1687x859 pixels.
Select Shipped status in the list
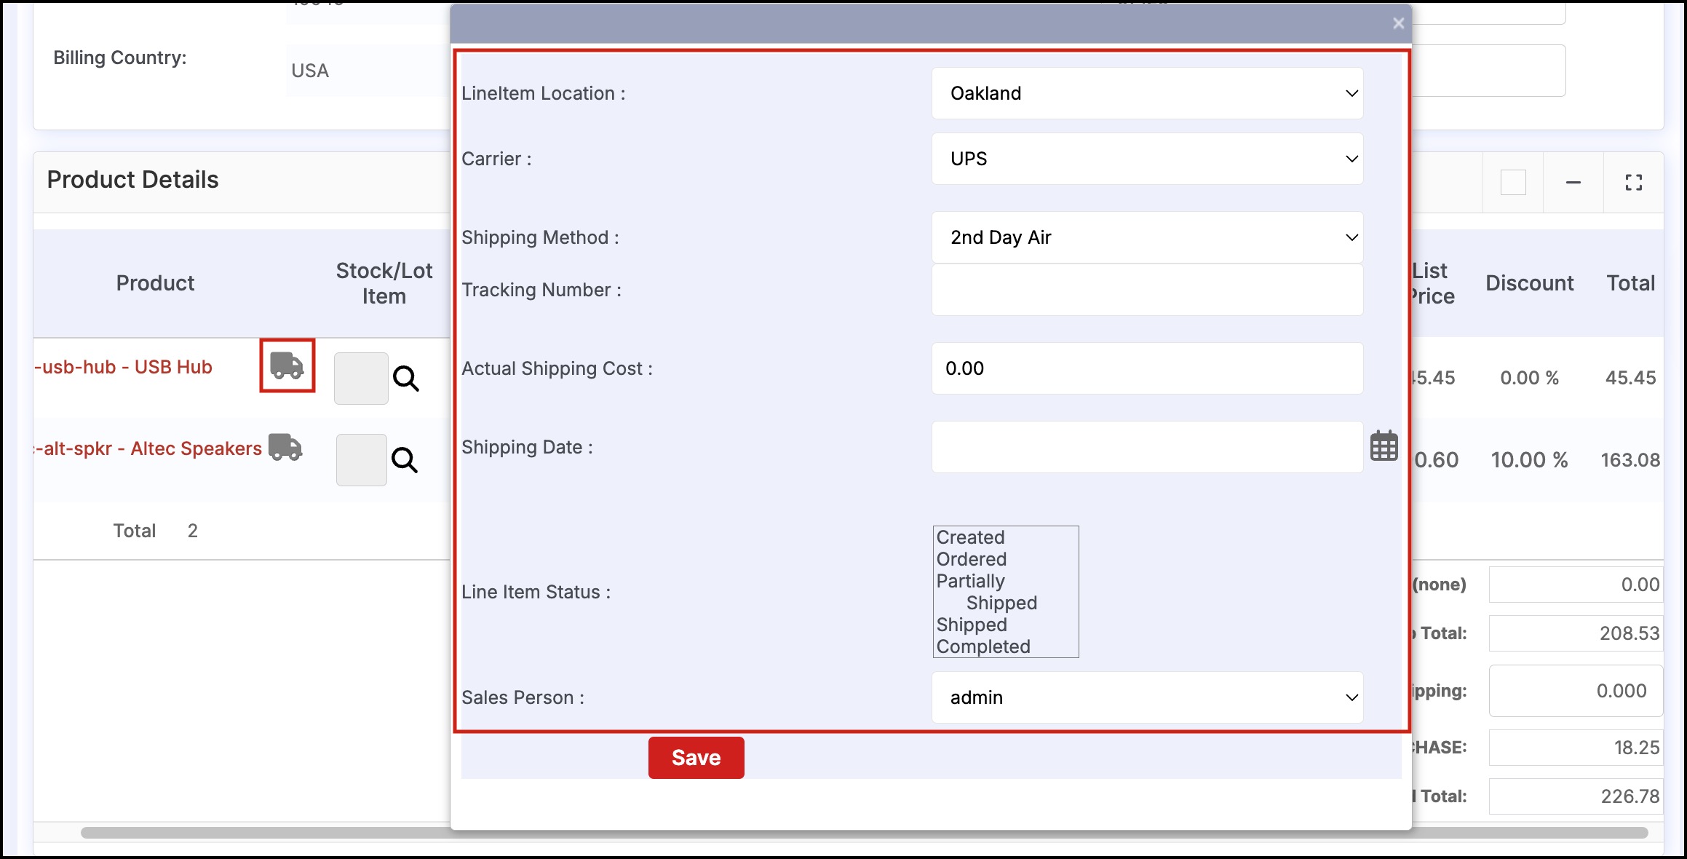(x=972, y=625)
